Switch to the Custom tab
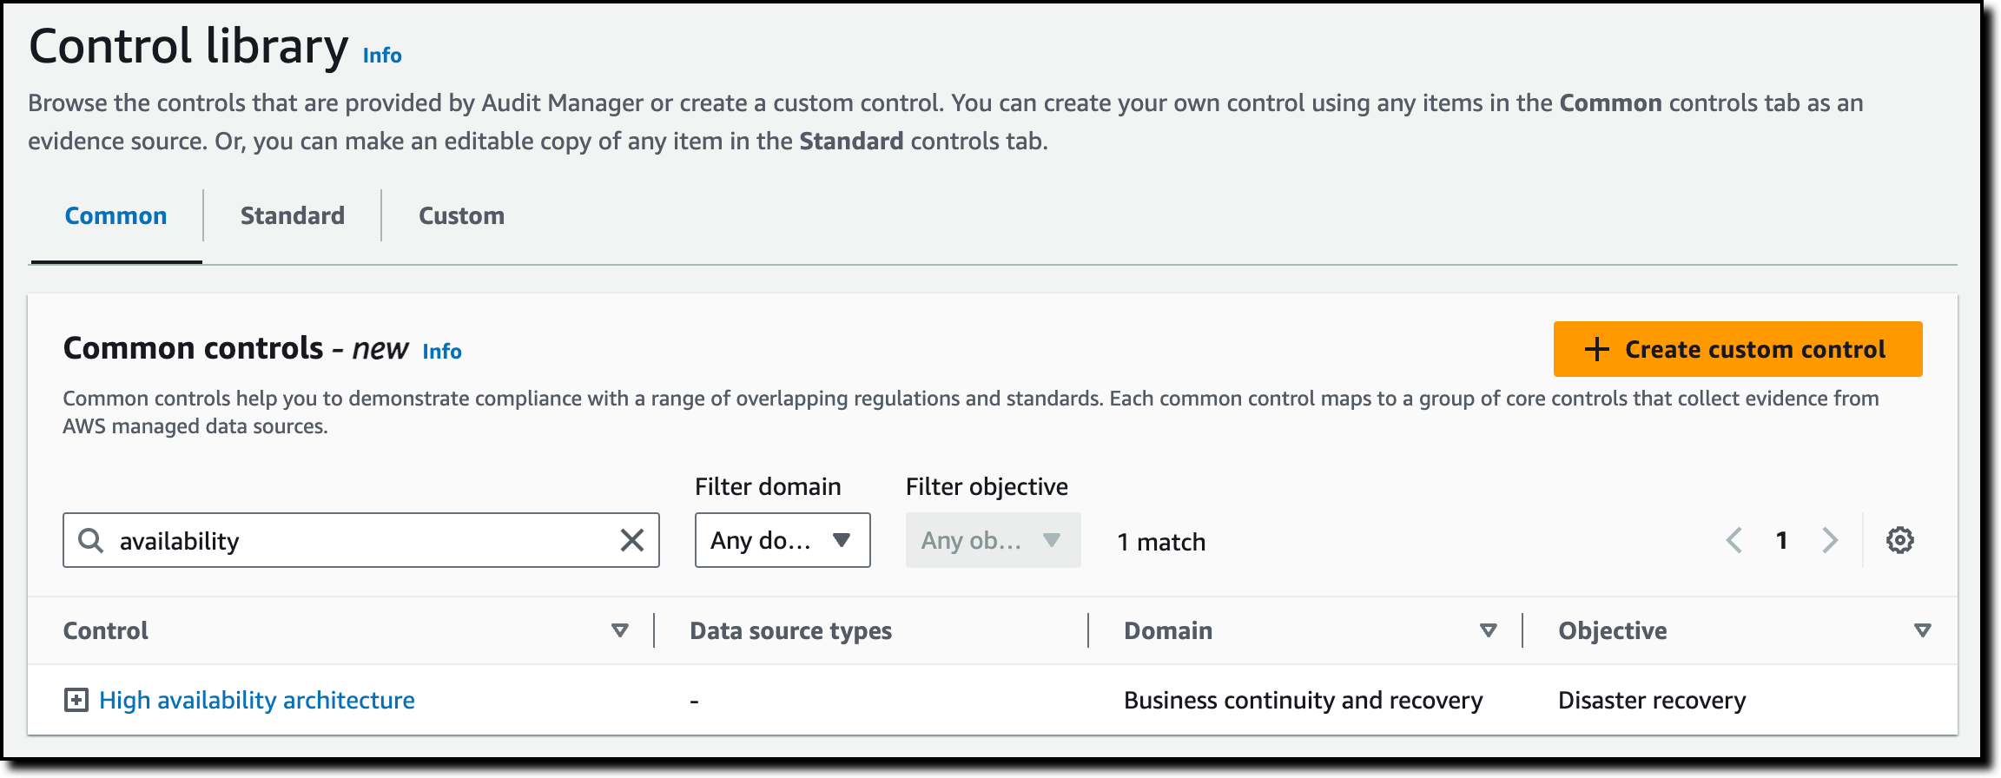Screen dimensions: 2001x778 pyautogui.click(x=461, y=215)
